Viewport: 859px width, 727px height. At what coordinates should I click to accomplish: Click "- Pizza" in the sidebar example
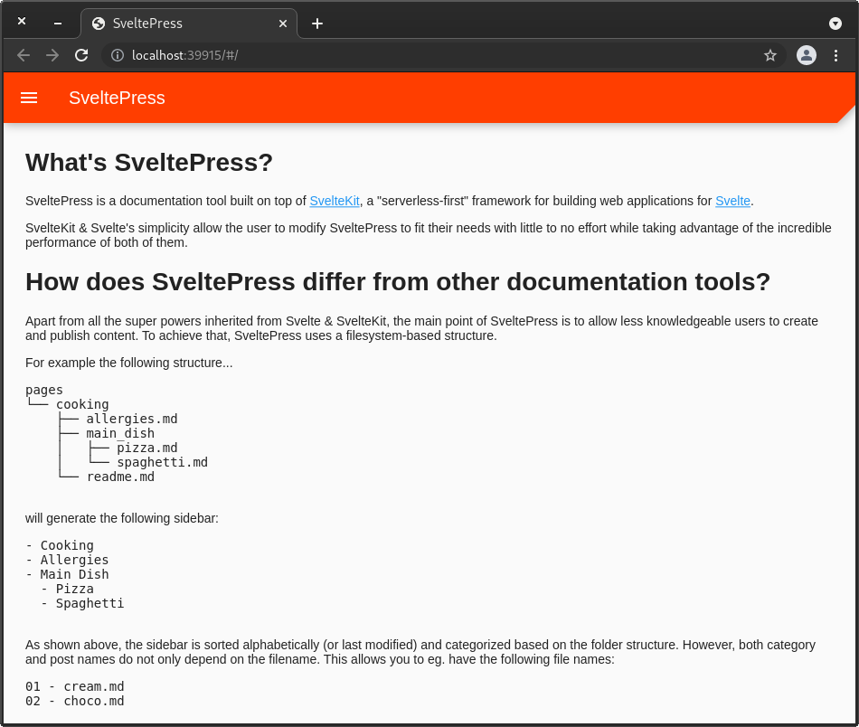(68, 589)
